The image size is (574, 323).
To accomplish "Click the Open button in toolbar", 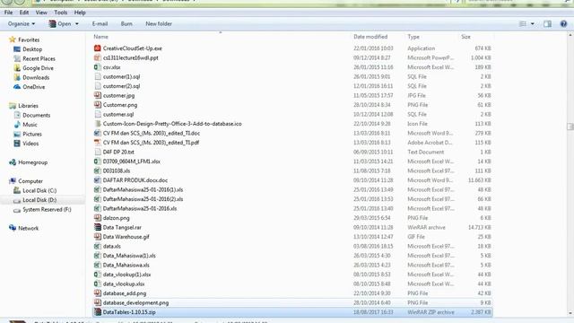I will (60, 24).
